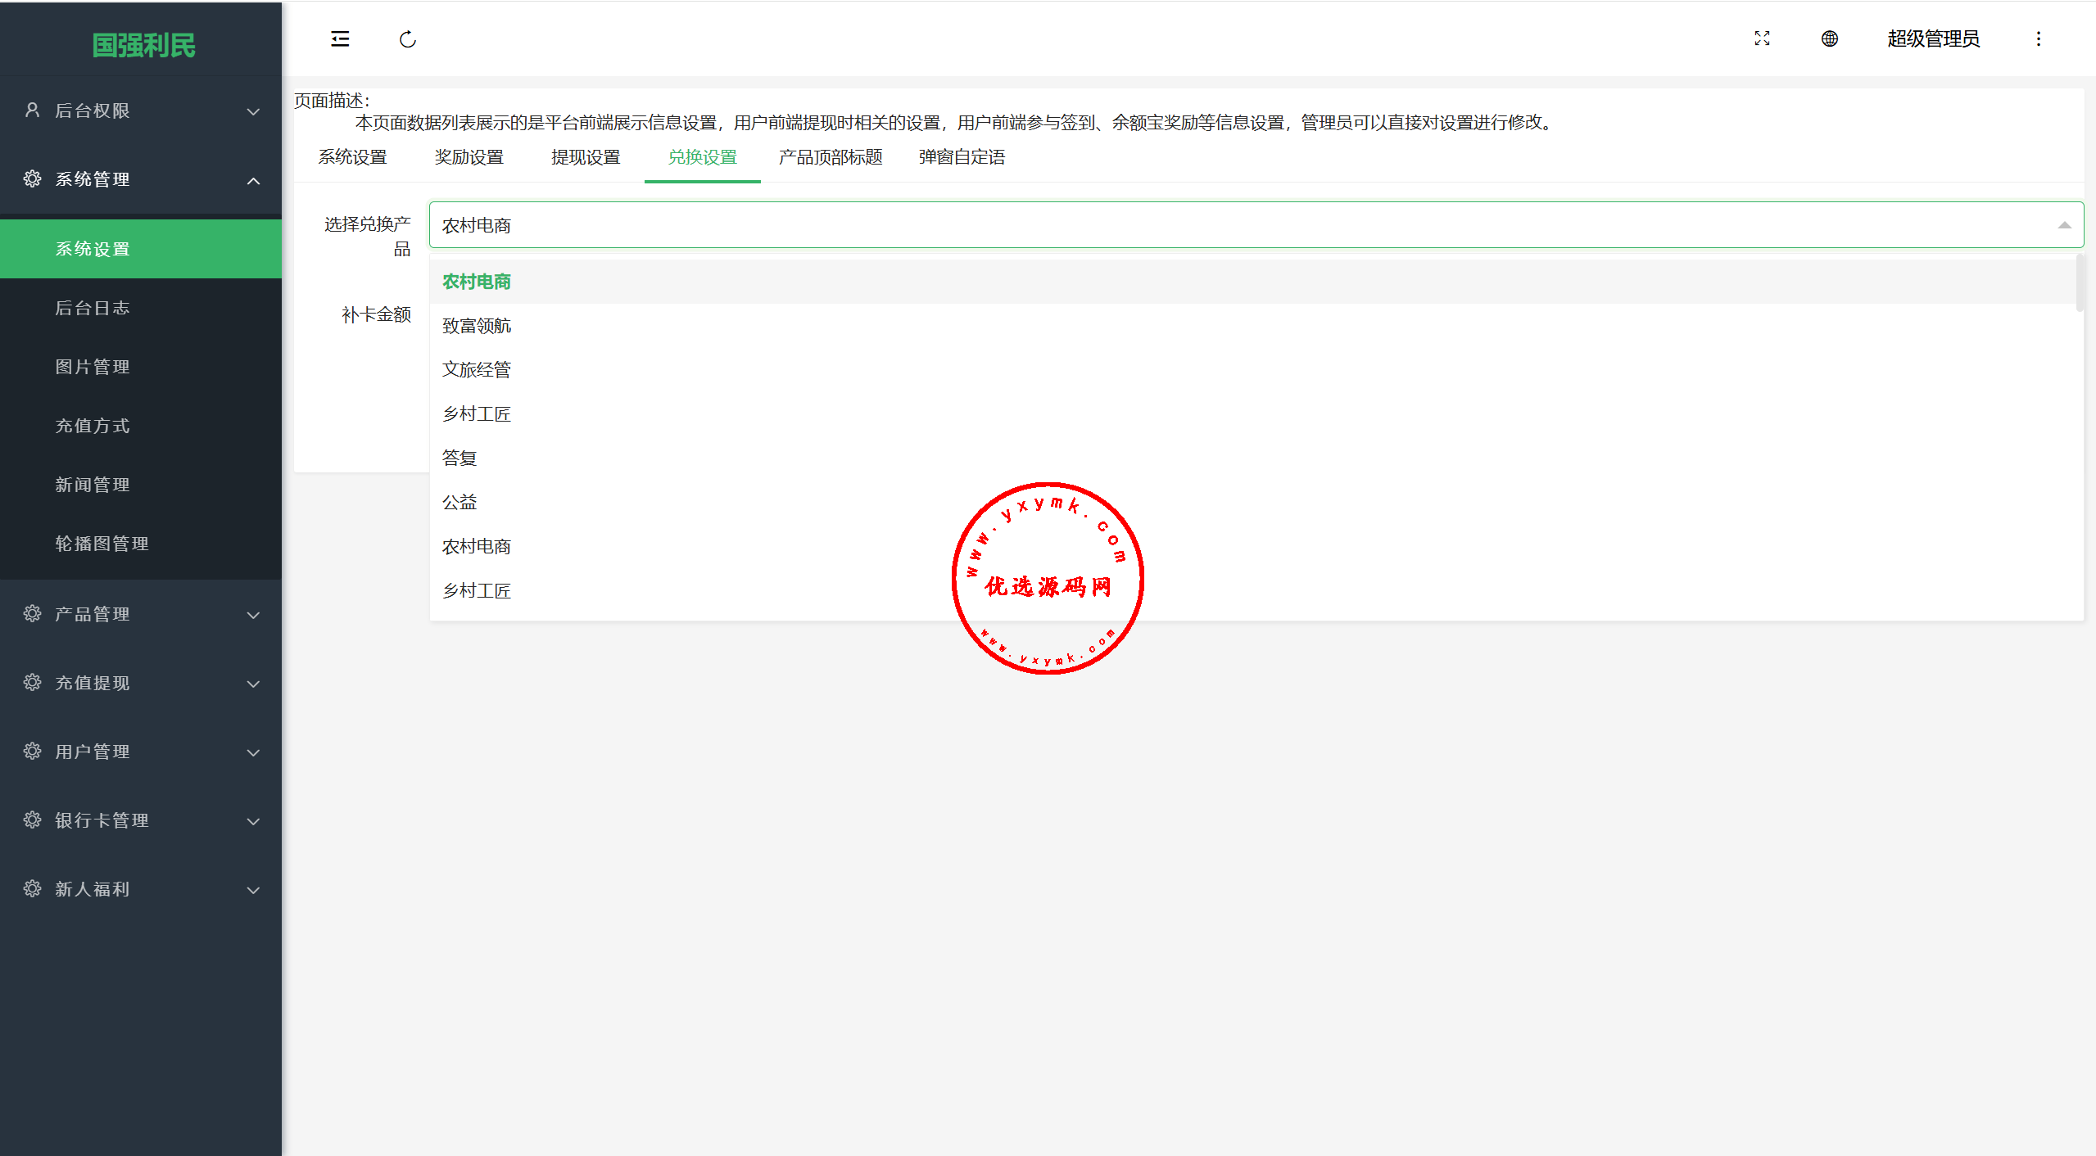Expand the 新人福利 chevron
The width and height of the screenshot is (2096, 1156).
pyautogui.click(x=254, y=890)
